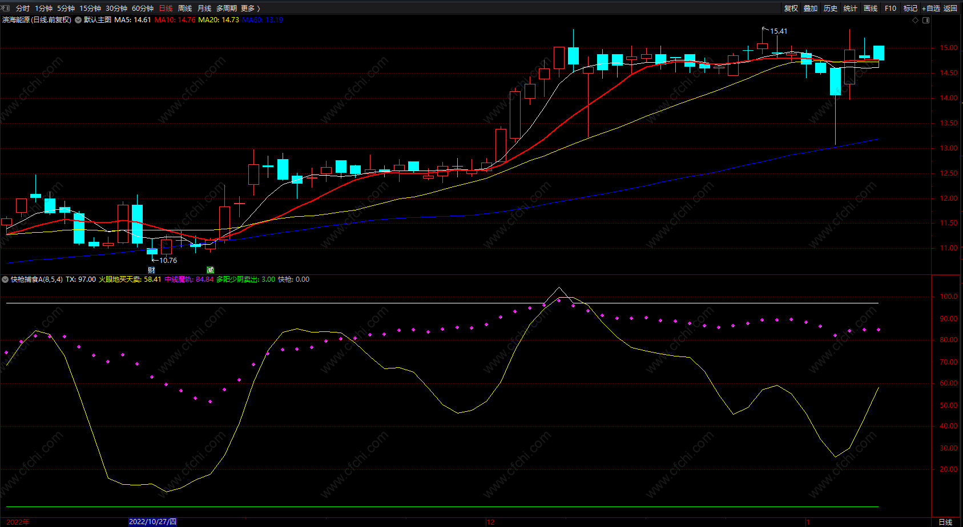Click the 减 marker below the candlesticks
Viewport: 963px width, 527px height.
pyautogui.click(x=210, y=270)
